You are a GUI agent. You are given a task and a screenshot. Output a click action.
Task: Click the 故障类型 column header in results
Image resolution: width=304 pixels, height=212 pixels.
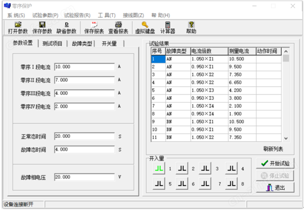(x=178, y=51)
